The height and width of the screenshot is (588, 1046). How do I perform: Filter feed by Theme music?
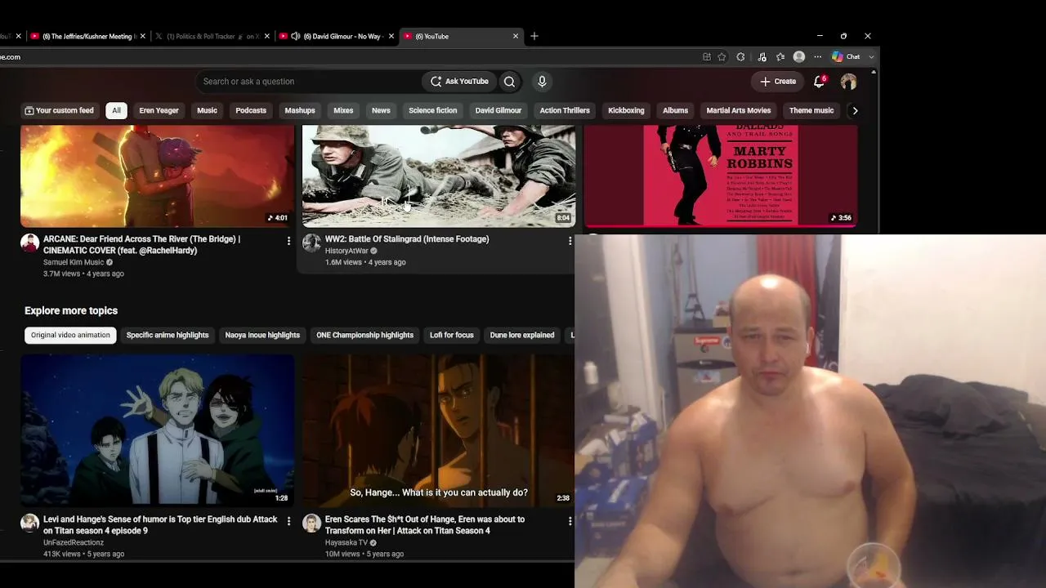coord(811,110)
